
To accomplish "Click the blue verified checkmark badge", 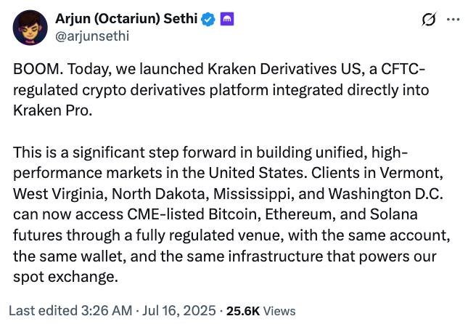I will [x=208, y=20].
